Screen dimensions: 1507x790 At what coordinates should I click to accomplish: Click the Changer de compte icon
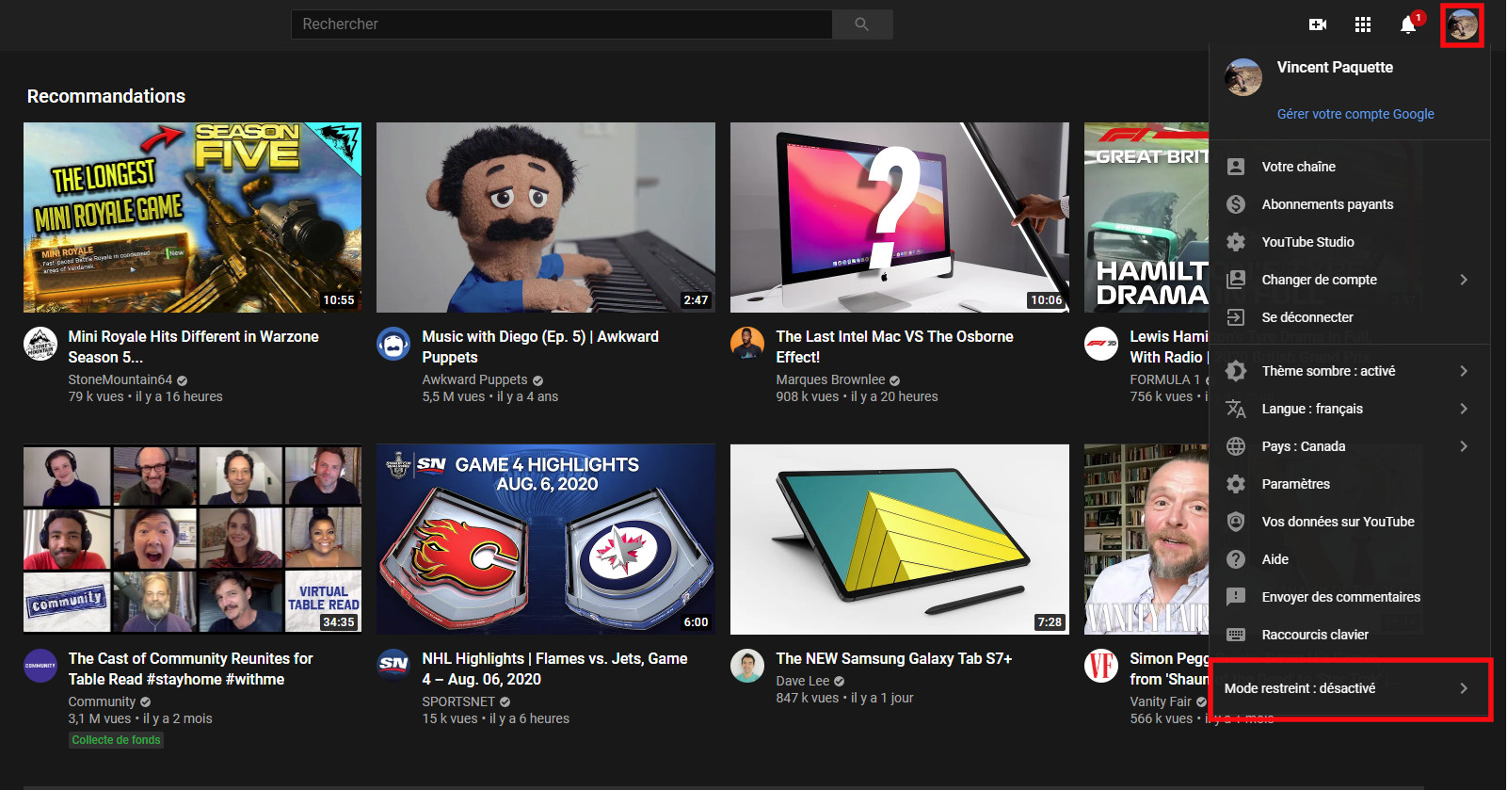click(1236, 280)
